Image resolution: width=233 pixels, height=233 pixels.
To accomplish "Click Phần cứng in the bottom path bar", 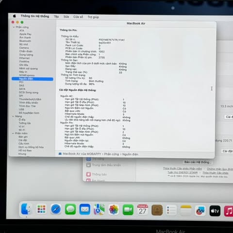I will point(112,154).
